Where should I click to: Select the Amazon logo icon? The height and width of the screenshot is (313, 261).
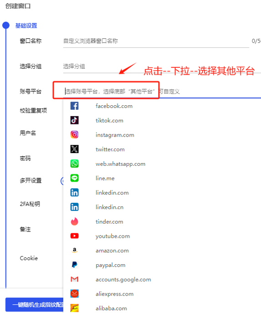tap(74, 250)
